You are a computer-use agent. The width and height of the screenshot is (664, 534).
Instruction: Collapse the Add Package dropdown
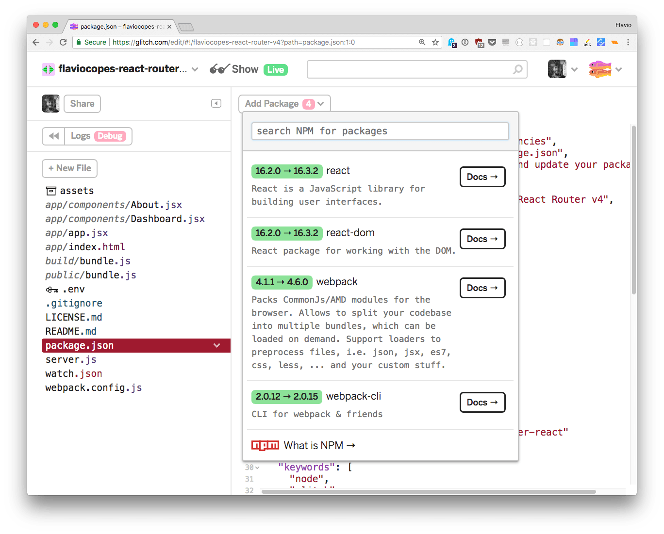[x=320, y=103]
